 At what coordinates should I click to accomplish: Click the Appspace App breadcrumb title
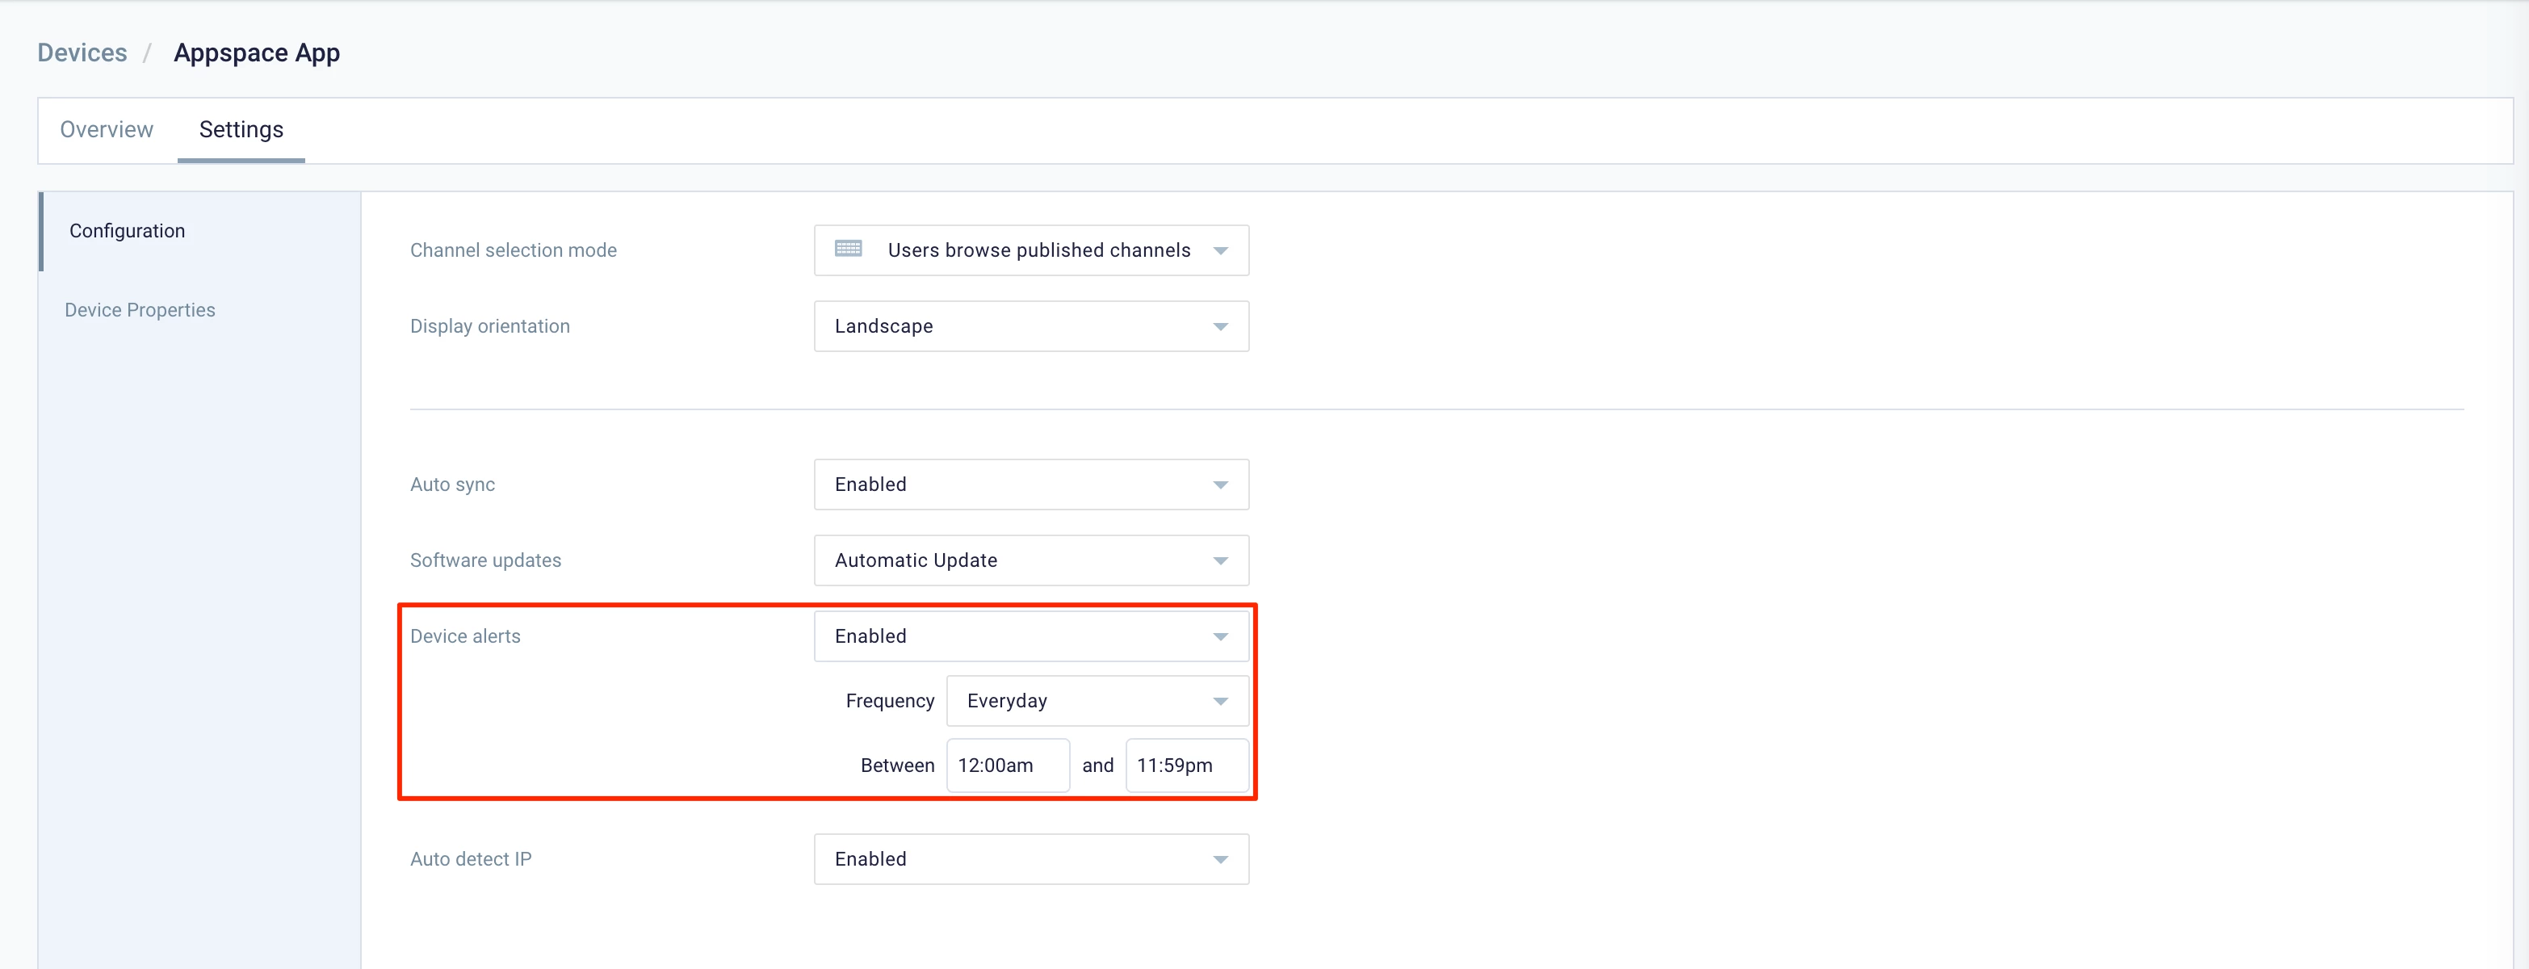point(256,53)
